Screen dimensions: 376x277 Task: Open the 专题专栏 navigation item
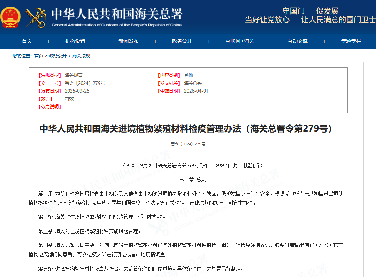point(351,41)
